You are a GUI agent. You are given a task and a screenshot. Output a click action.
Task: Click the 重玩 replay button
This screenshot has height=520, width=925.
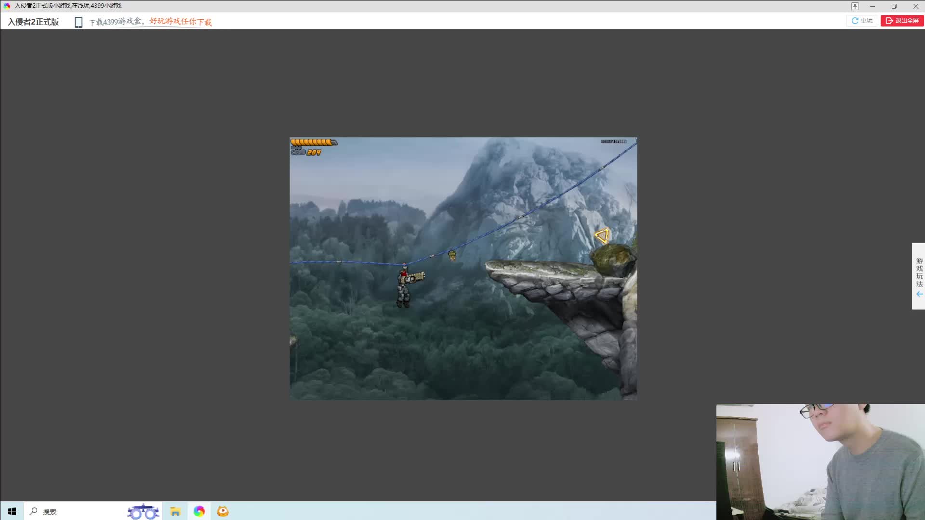[862, 21]
